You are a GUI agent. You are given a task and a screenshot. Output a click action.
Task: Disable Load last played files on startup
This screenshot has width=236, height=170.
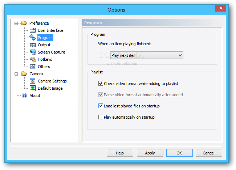[101, 106]
